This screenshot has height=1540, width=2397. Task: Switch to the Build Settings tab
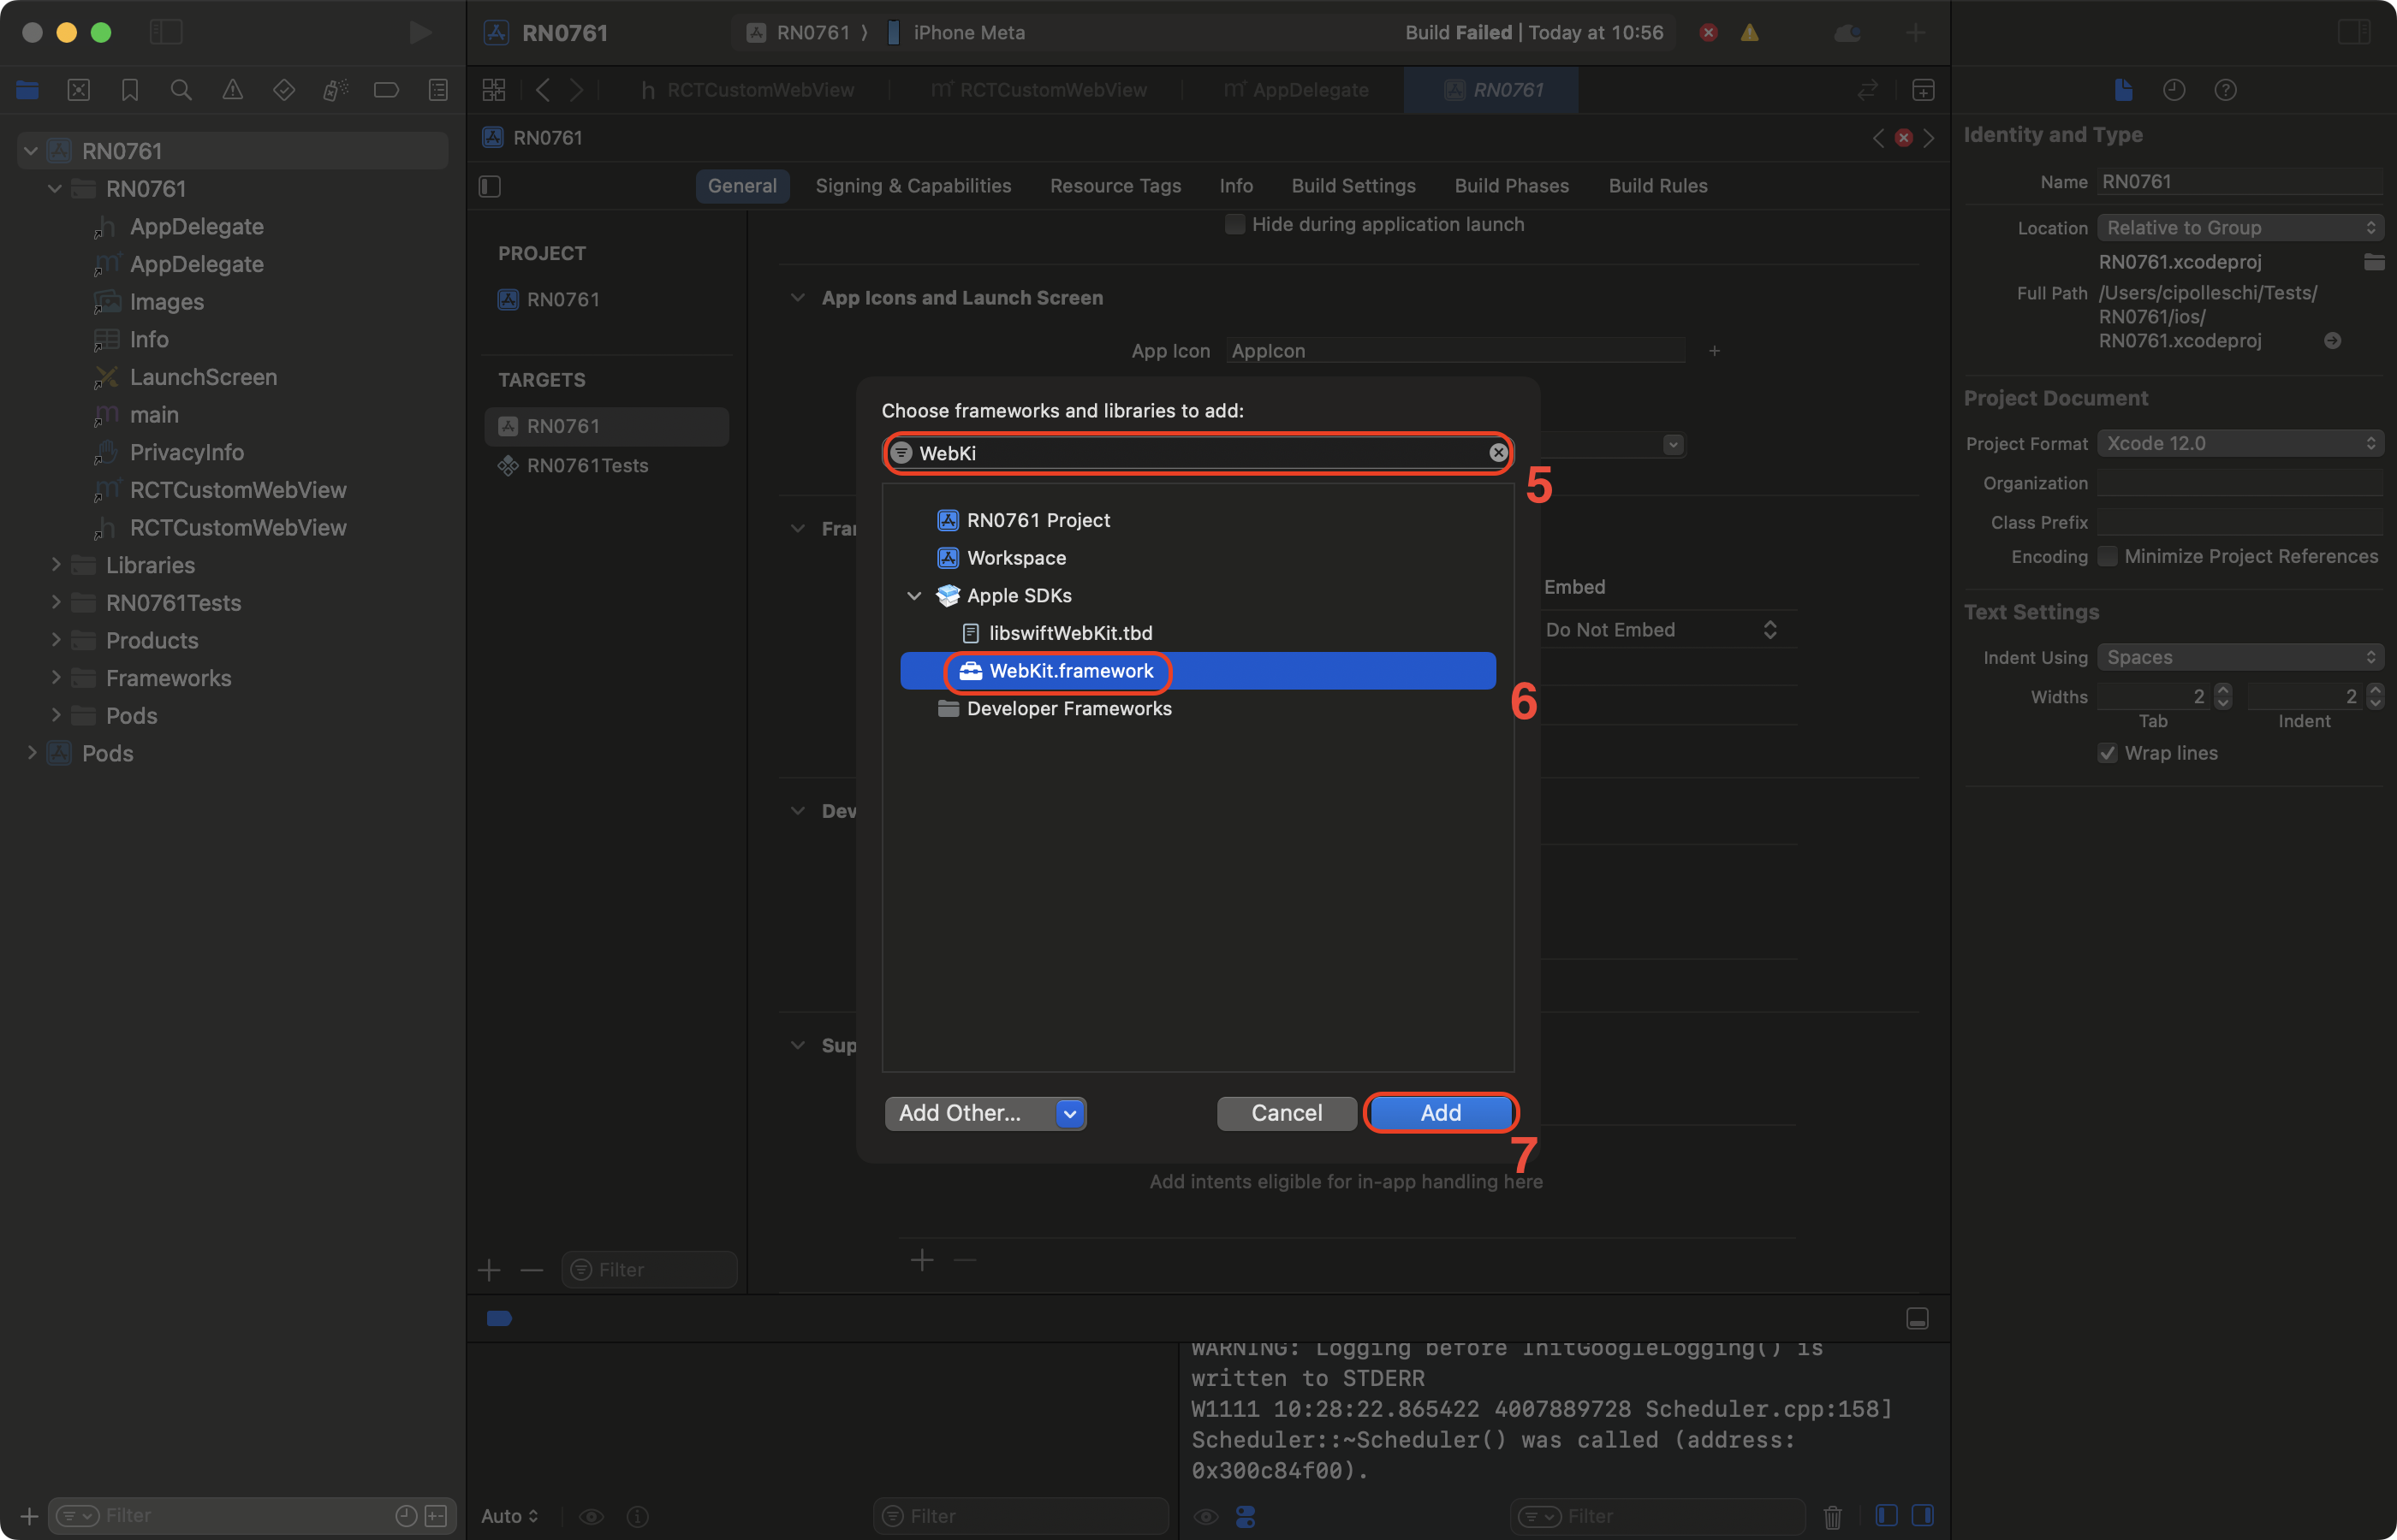click(1353, 186)
